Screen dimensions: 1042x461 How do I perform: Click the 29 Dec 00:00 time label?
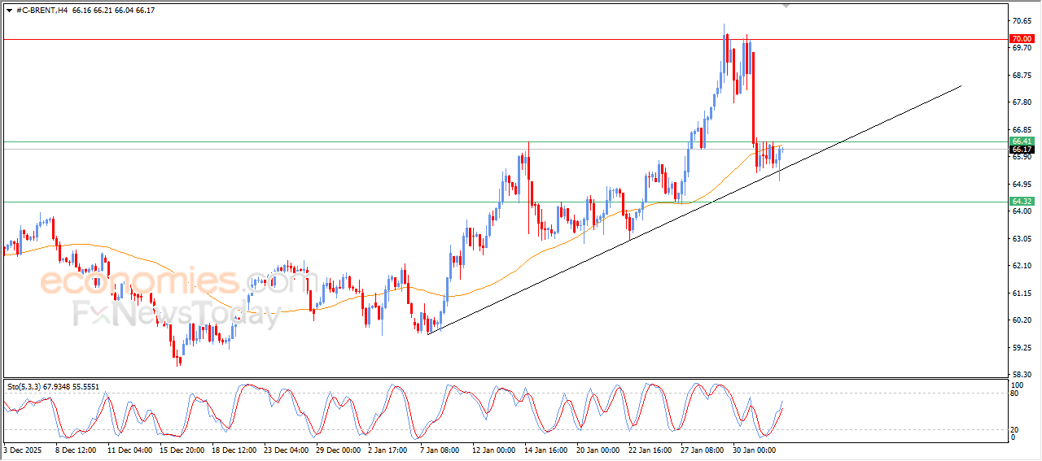tap(338, 450)
